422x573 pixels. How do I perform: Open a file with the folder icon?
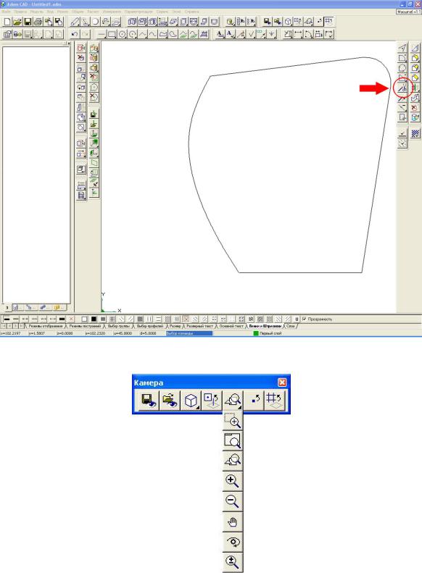(x=17, y=22)
